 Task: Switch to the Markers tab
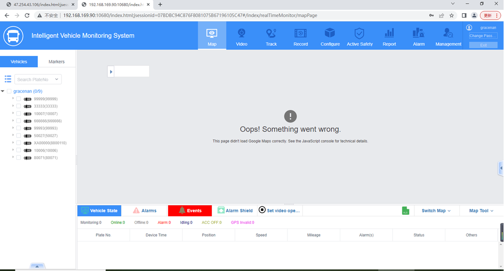point(56,62)
